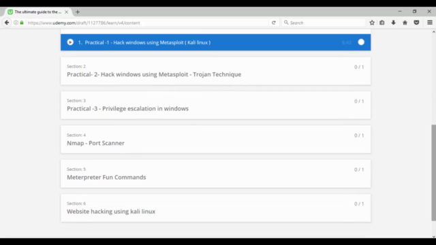Click the Pocket save icon

point(416,22)
